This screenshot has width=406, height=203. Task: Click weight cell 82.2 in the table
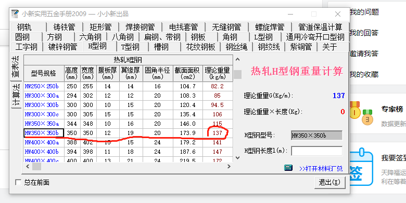click(218, 86)
